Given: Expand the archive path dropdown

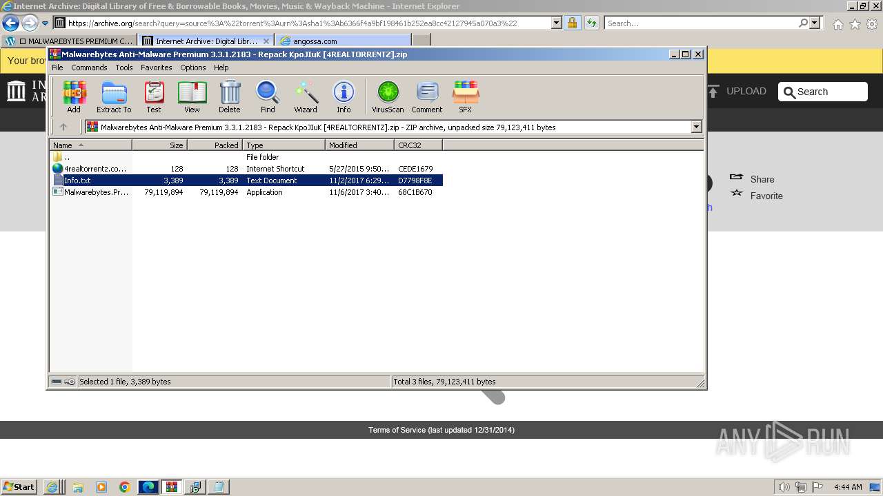Looking at the screenshot, I should tap(696, 127).
